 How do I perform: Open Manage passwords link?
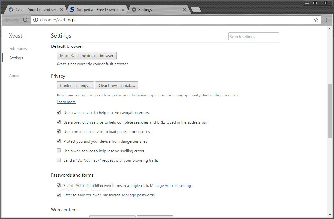tap(138, 195)
